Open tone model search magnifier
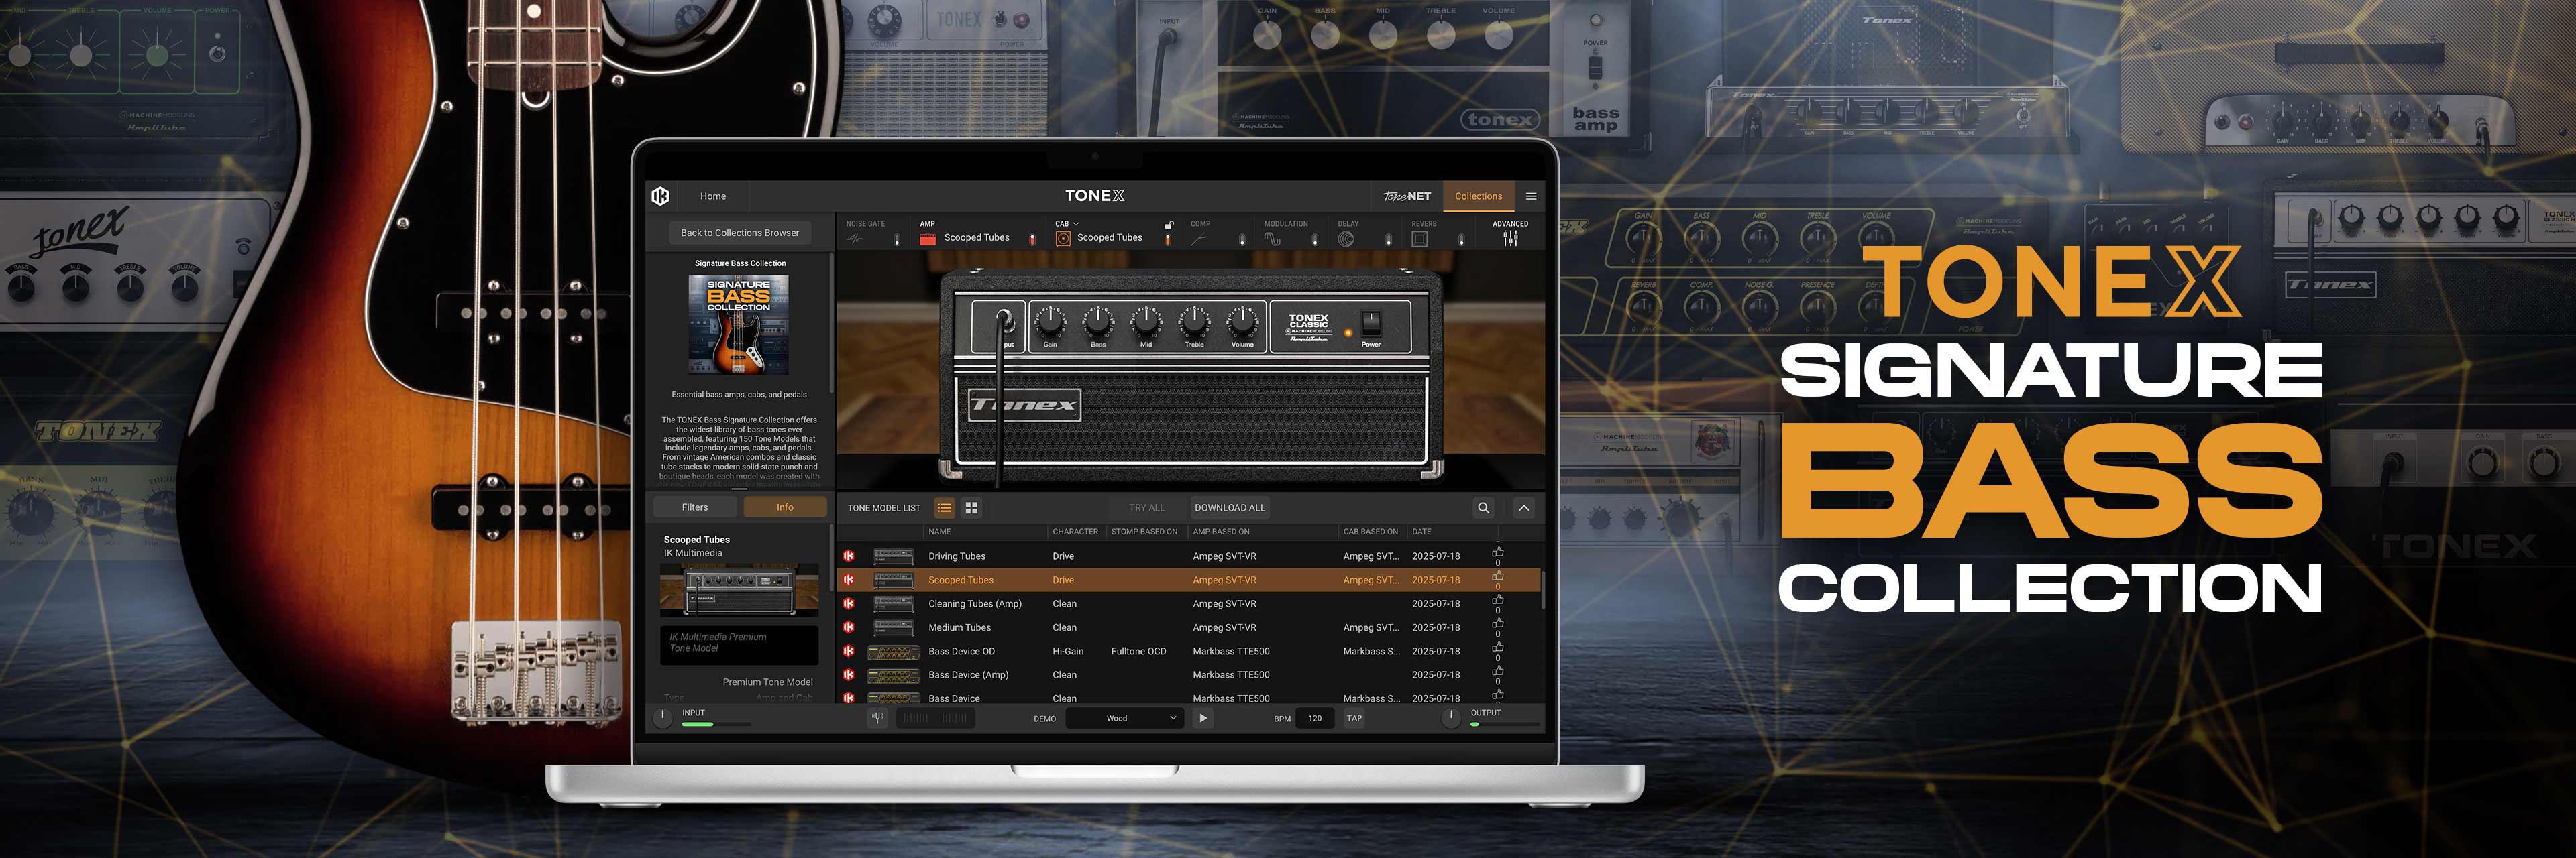2576x858 pixels. coord(1483,507)
